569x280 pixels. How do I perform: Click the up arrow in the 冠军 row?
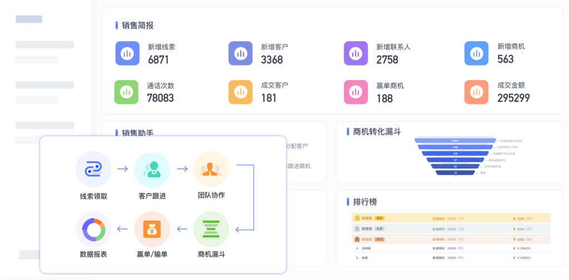514,219
